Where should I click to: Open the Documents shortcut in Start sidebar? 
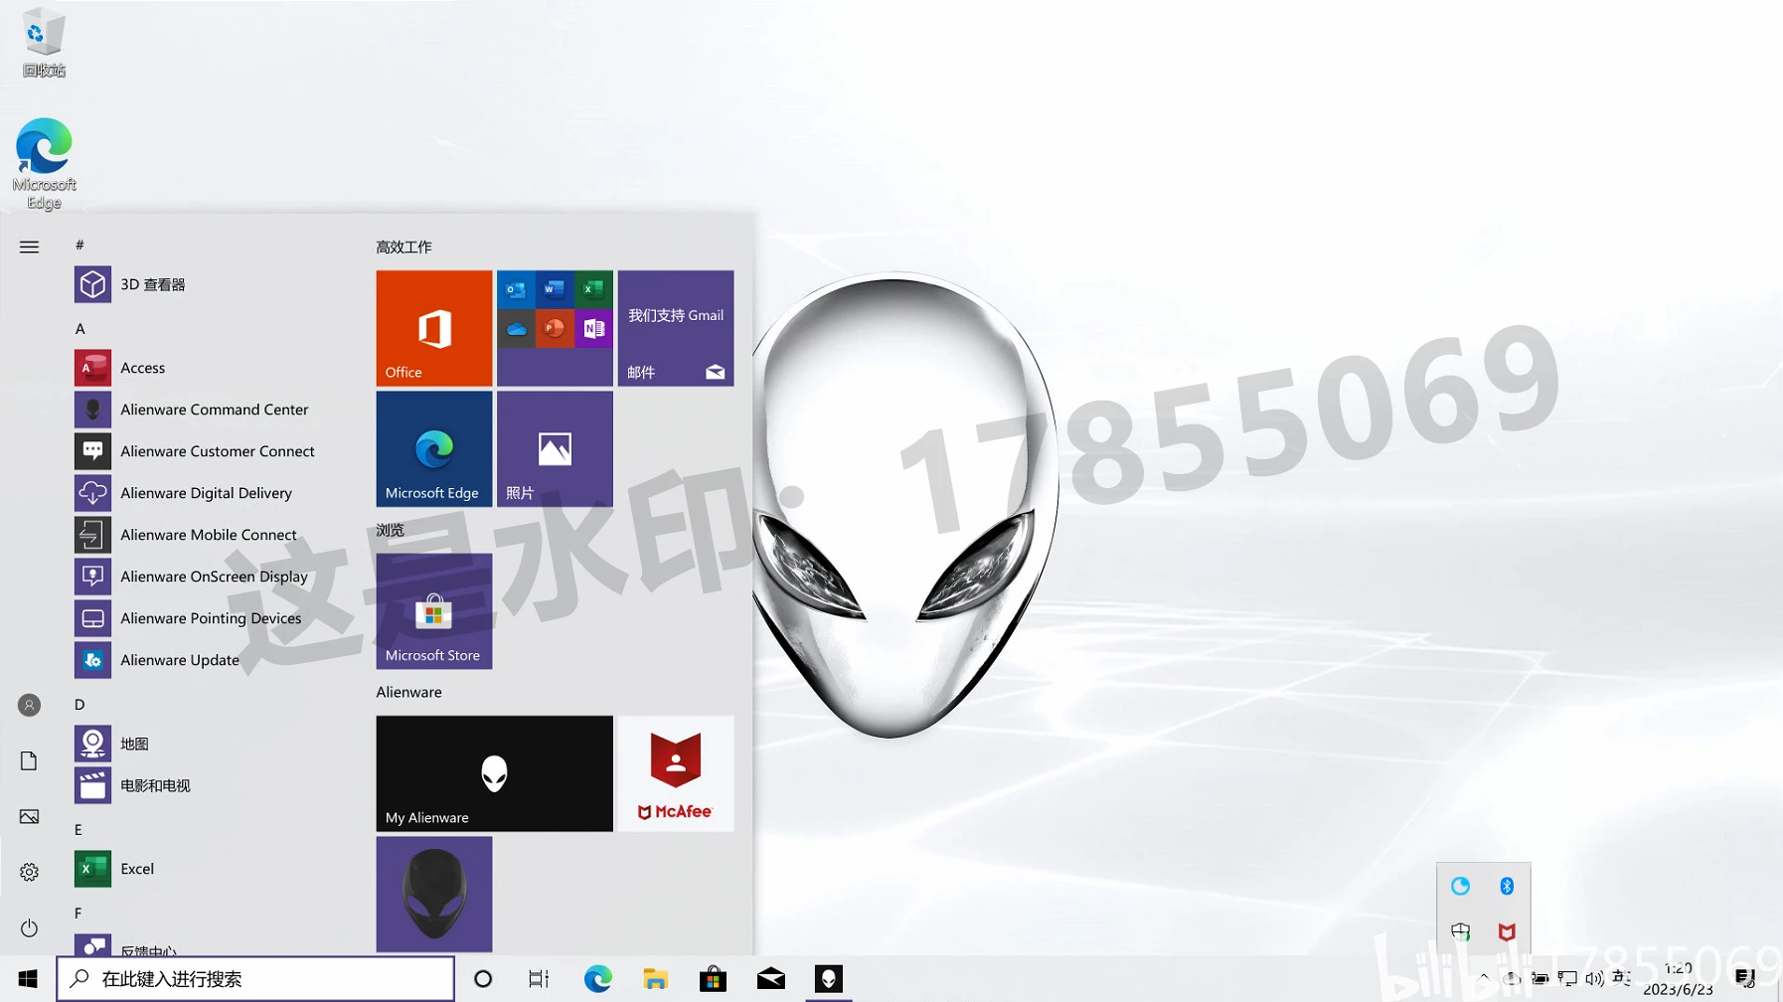[29, 760]
